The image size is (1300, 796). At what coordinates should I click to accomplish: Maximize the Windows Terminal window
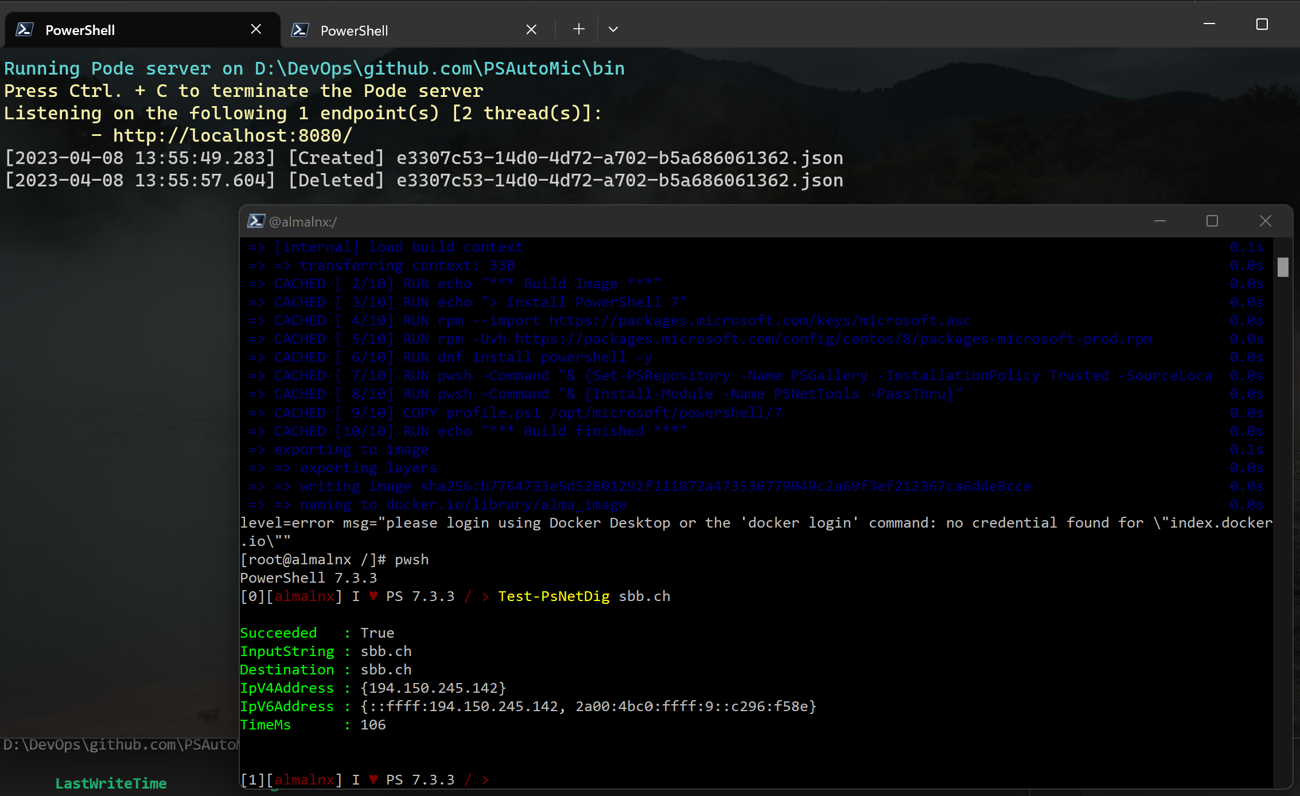[x=1262, y=24]
